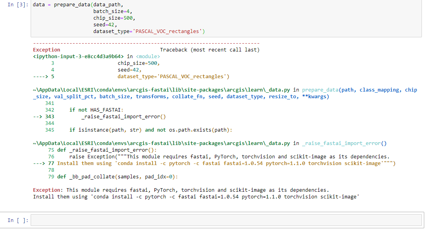
Task: Click 'chip_size=500,' in the code cell
Action: (x=114, y=18)
